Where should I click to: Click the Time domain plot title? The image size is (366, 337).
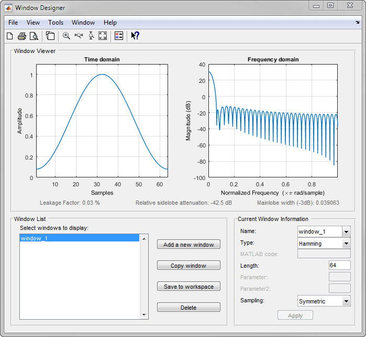(x=102, y=59)
